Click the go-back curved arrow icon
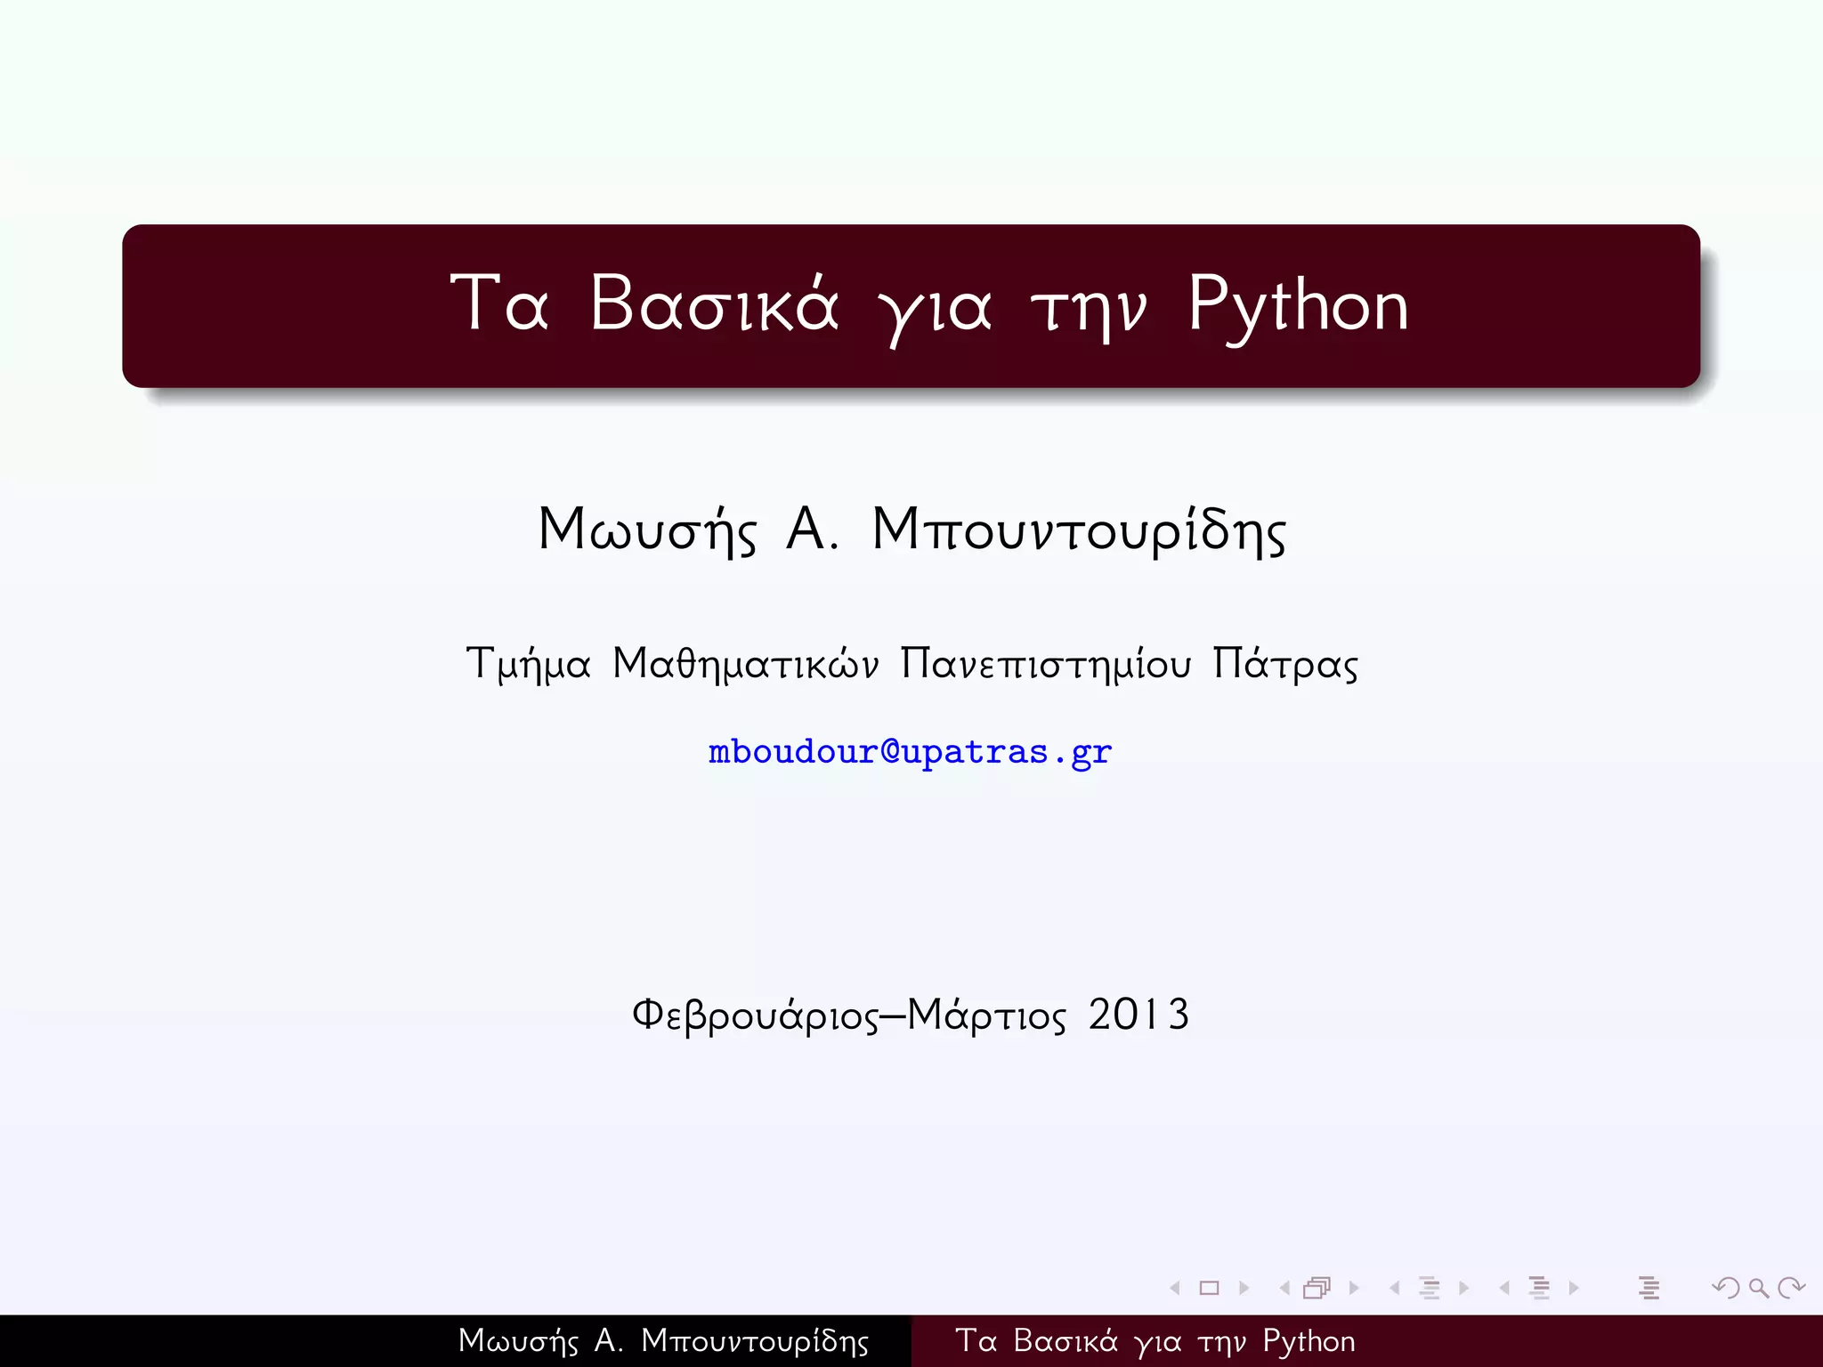This screenshot has height=1367, width=1823. (1726, 1288)
